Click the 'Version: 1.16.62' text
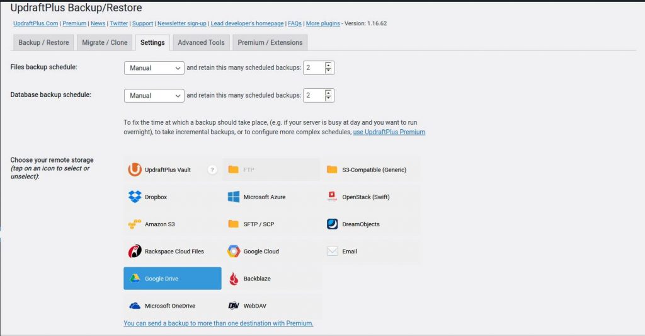This screenshot has height=336, width=645. [366, 23]
